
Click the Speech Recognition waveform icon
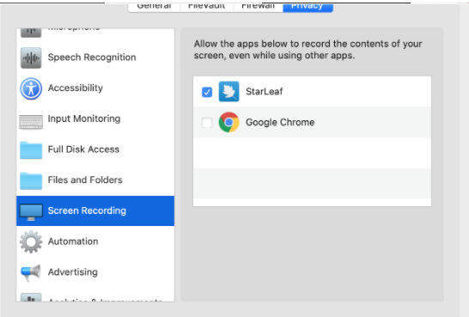(x=31, y=58)
